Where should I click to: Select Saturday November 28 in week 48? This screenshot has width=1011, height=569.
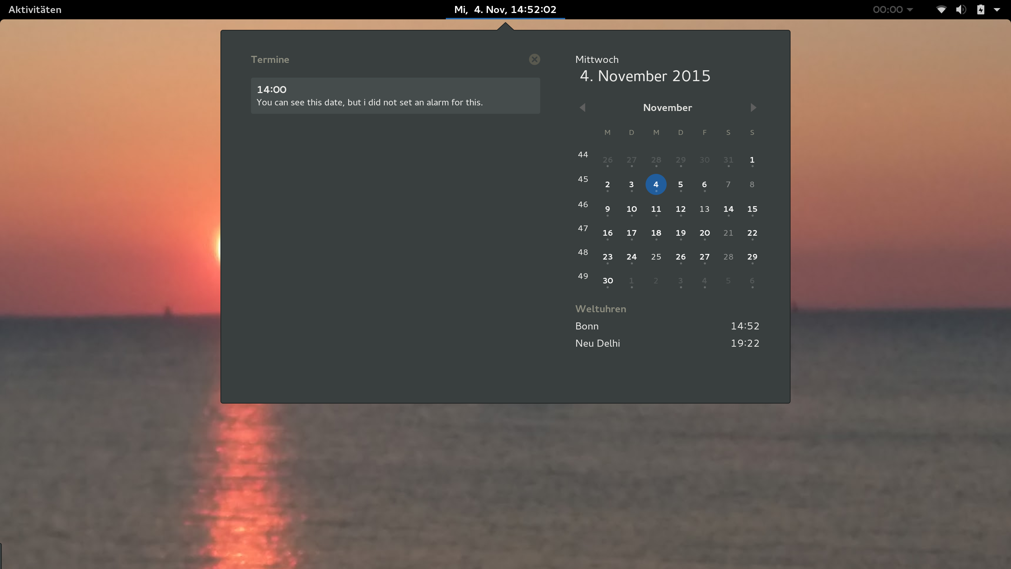(728, 257)
